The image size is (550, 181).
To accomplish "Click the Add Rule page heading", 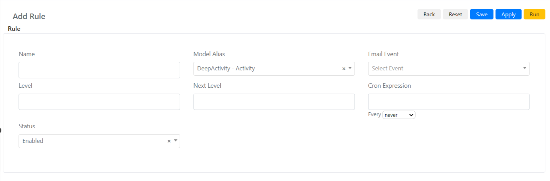I will point(29,16).
